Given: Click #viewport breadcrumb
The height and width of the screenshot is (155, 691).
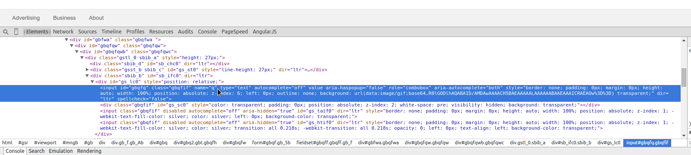Looking at the screenshot, I should [45, 143].
